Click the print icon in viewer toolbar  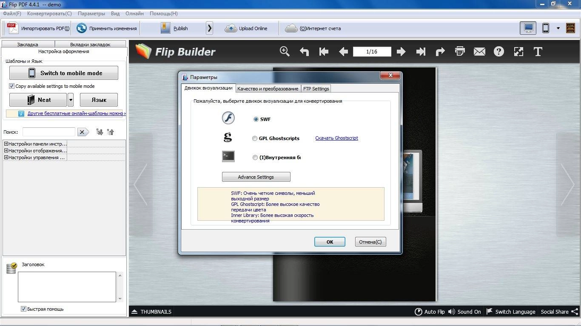pos(460,51)
